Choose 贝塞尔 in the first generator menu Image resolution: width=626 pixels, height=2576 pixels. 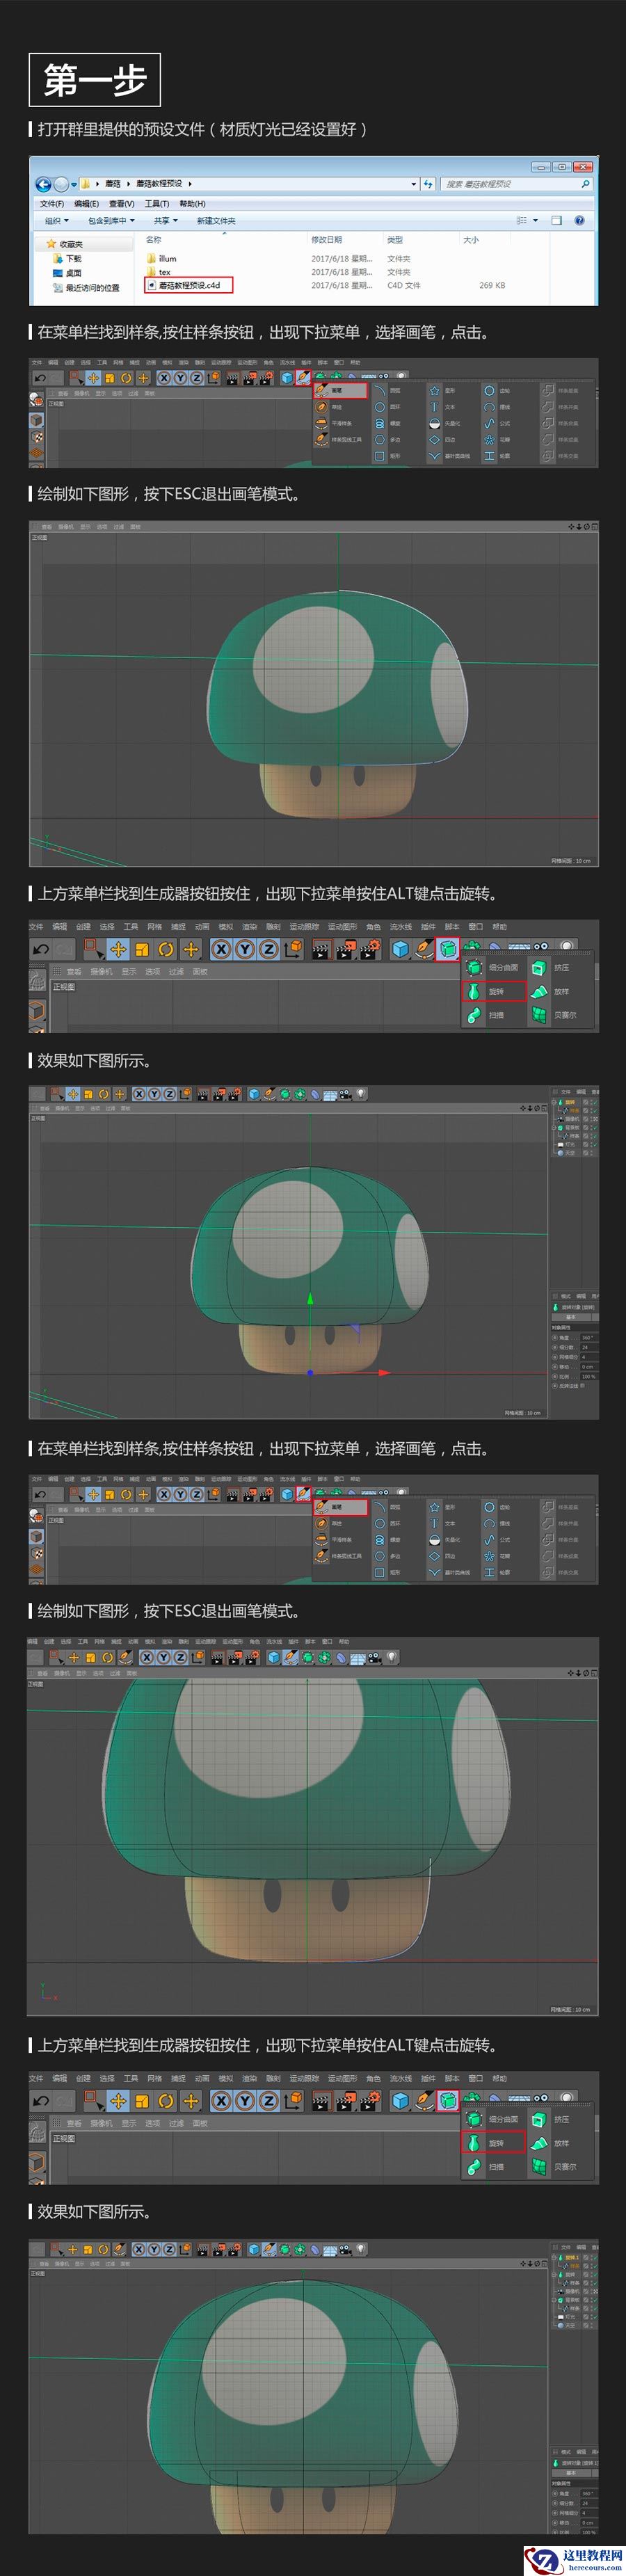(x=552, y=1015)
